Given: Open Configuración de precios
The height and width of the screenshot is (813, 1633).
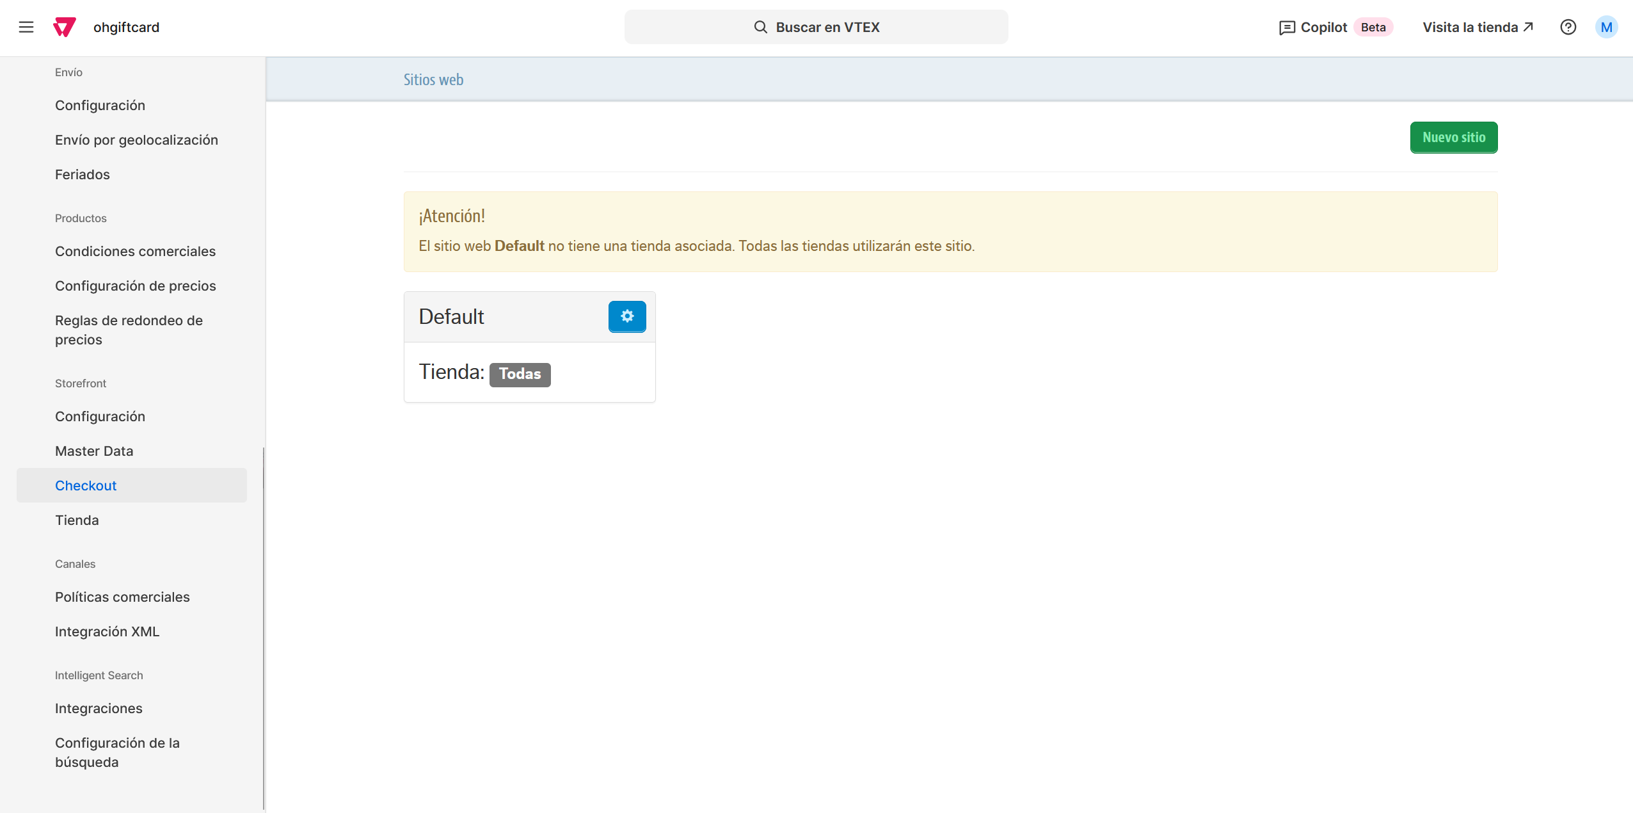Looking at the screenshot, I should [136, 286].
